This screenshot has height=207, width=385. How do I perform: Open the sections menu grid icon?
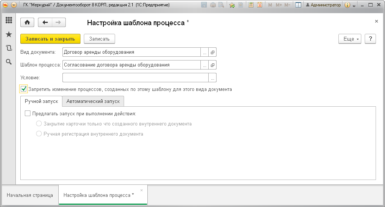click(9, 20)
